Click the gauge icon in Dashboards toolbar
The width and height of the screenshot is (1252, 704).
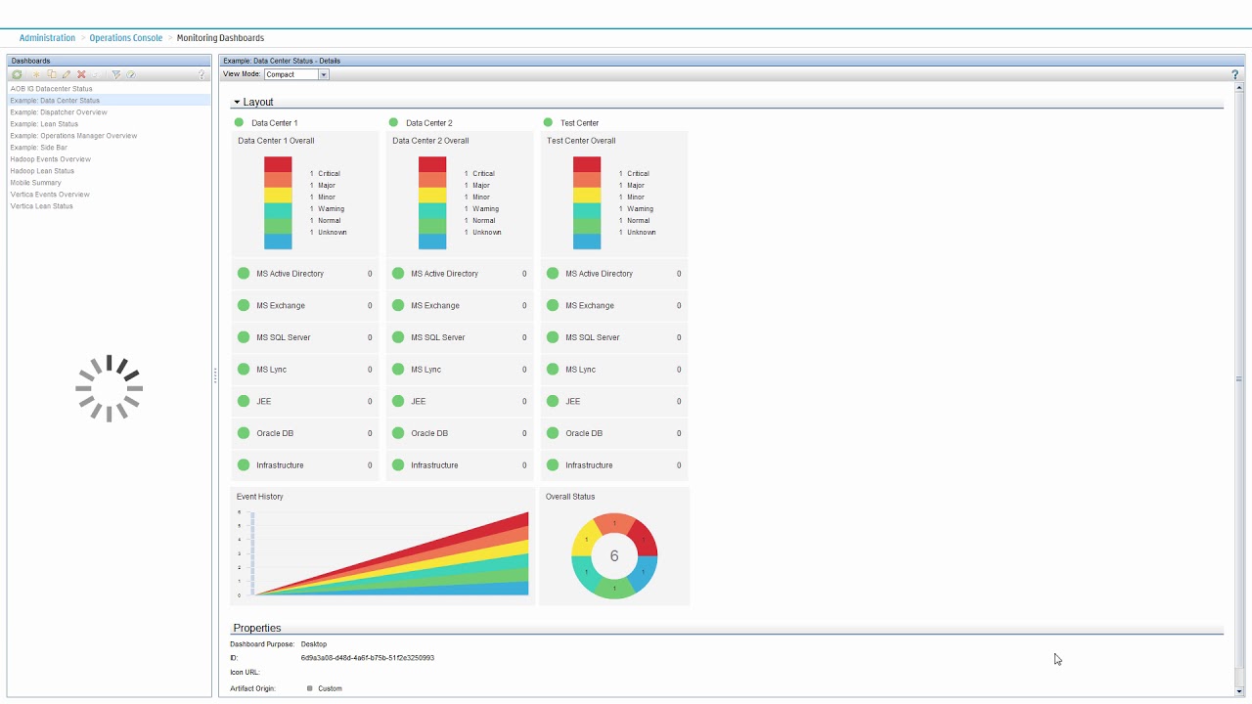coord(130,74)
